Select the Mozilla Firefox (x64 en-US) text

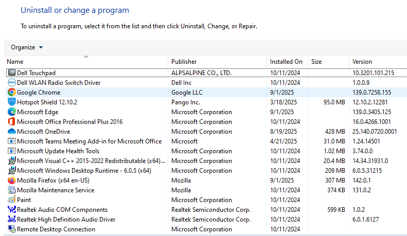(x=53, y=180)
